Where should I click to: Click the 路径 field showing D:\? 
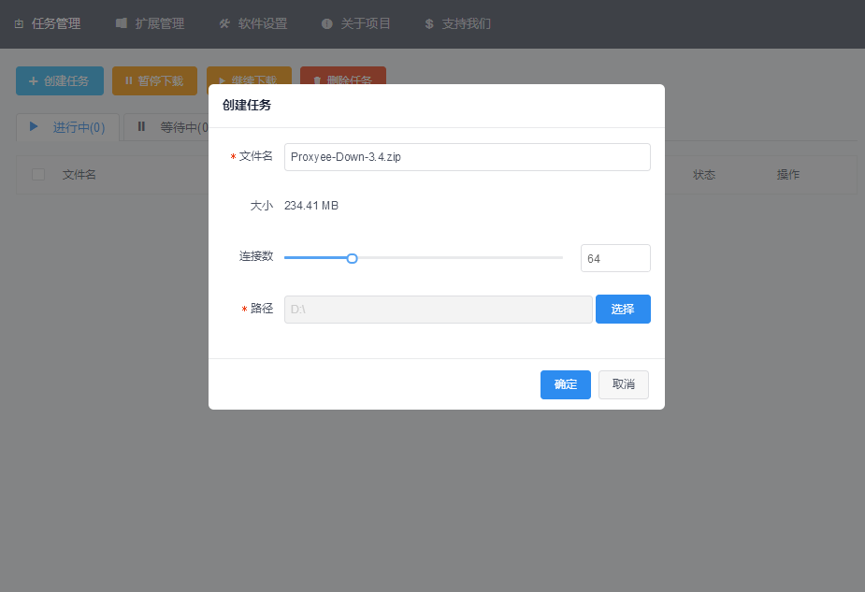(x=438, y=310)
